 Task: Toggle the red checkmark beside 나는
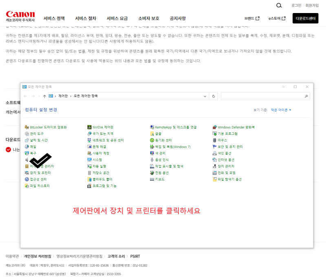(x=9, y=149)
